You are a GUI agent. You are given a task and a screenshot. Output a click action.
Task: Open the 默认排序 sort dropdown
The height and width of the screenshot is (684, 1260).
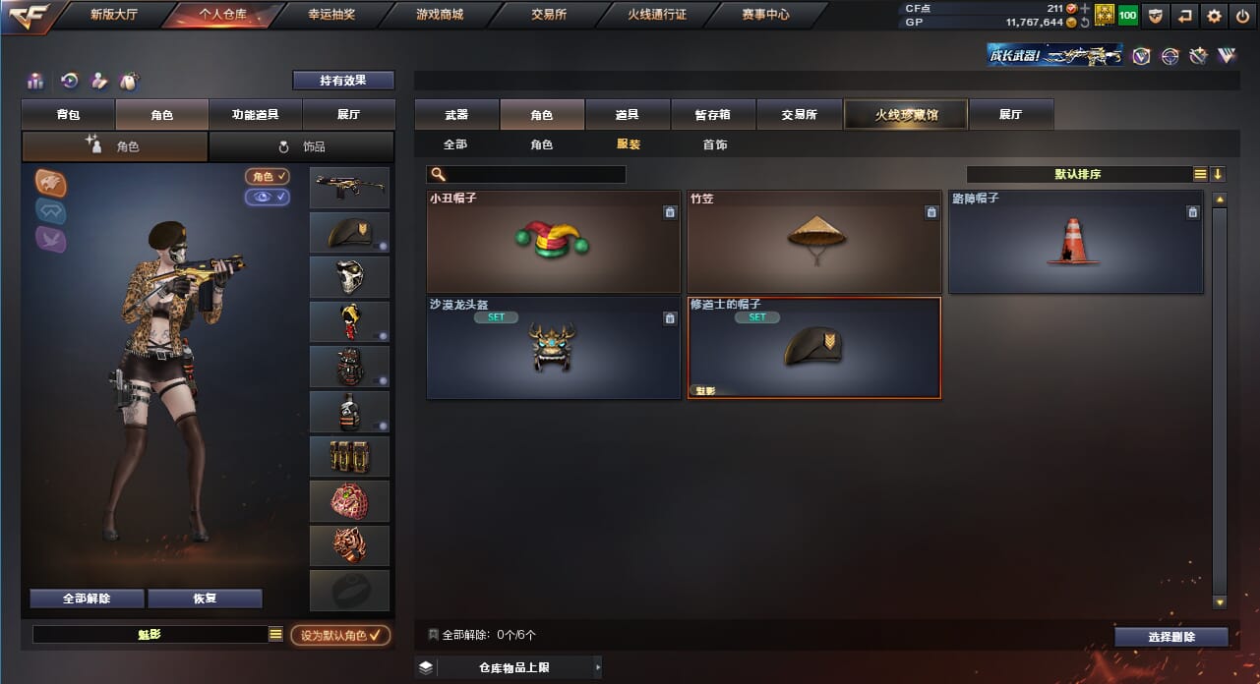click(1078, 174)
